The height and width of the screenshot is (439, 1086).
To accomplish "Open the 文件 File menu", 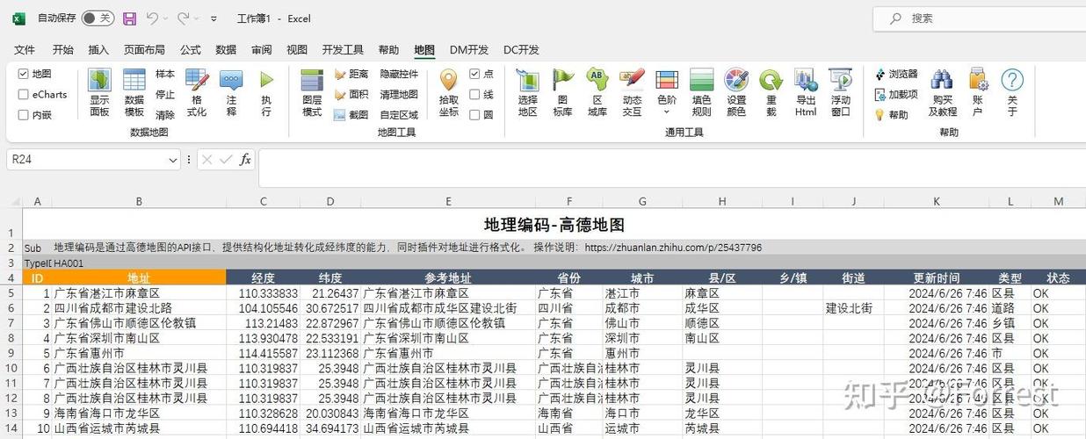I will point(25,50).
